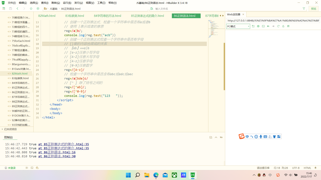This screenshot has width=321, height=180.
Task: Open the 查找(I) menu
Action: [45, 3]
